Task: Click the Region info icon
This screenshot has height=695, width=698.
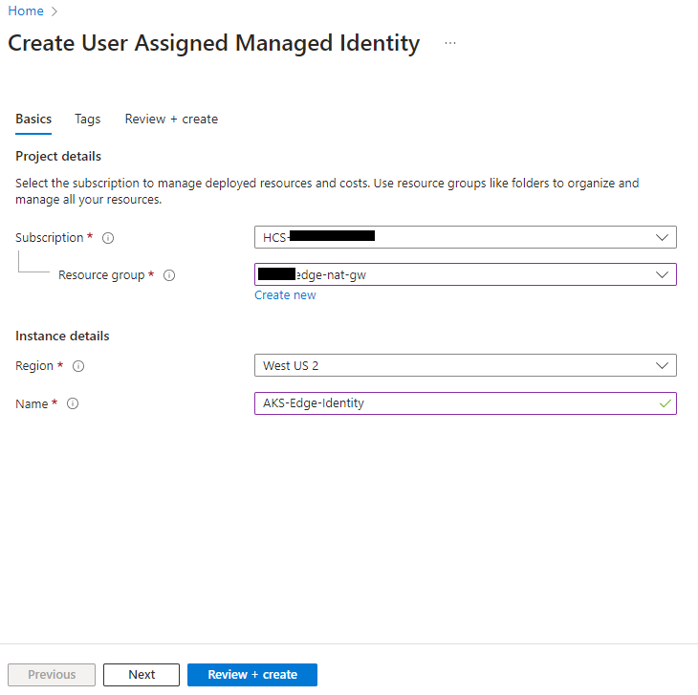Action: pyautogui.click(x=78, y=366)
